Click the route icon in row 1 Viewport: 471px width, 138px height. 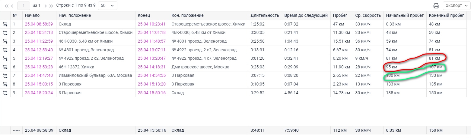tap(5, 24)
